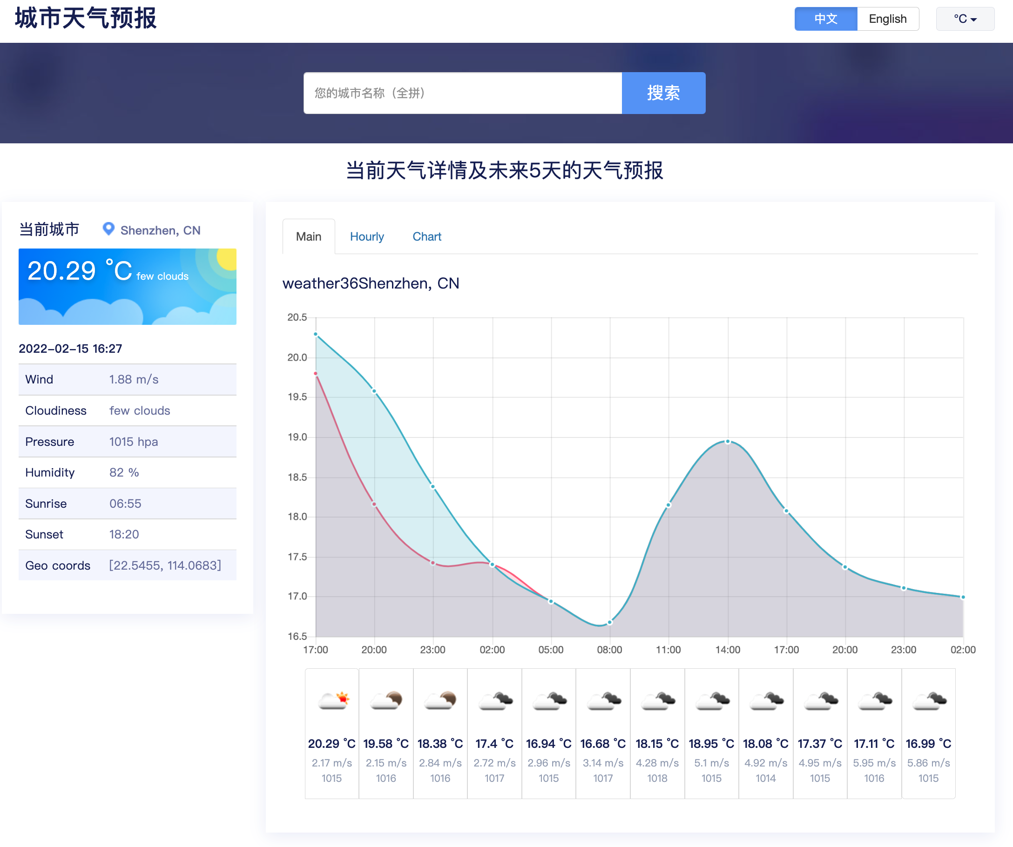The height and width of the screenshot is (847, 1013).
Task: Focus the city name search field
Action: point(462,93)
